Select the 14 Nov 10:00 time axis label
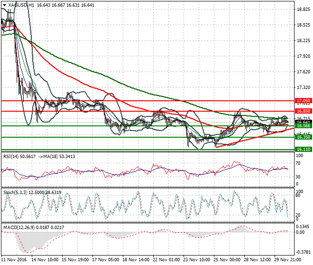Image resolution: width=313 pixels, height=265 pixels. [45, 260]
